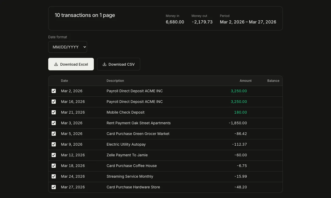The width and height of the screenshot is (331, 198).
Task: Click the Date column header
Action: 64,81
